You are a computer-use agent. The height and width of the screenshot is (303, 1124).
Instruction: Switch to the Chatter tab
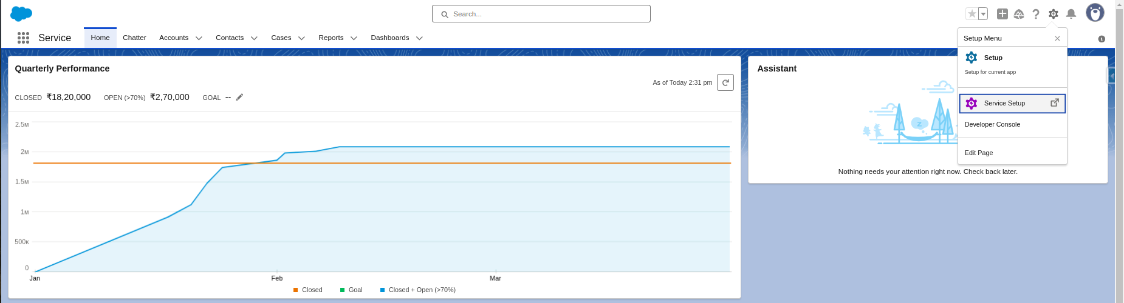point(134,38)
